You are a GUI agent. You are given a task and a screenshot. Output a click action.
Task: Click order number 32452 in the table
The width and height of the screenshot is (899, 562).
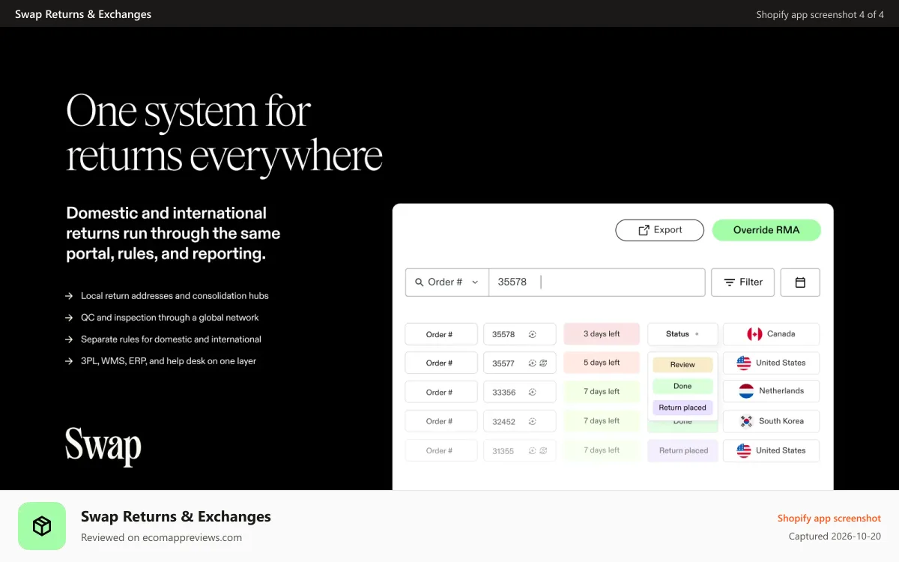pos(503,422)
